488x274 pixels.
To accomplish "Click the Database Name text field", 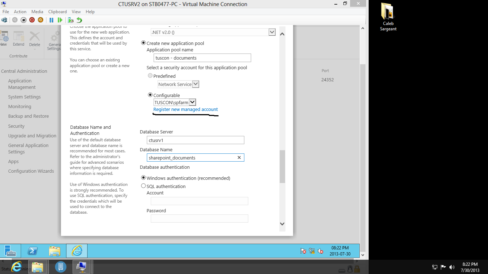I will tap(195, 157).
